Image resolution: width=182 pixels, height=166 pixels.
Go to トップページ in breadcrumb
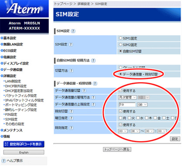point(63,4)
